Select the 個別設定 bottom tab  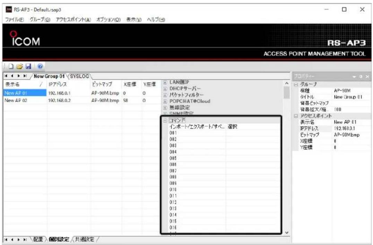59,239
